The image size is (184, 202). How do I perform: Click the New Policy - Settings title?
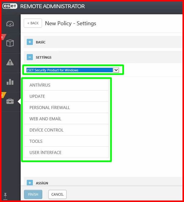click(x=71, y=23)
